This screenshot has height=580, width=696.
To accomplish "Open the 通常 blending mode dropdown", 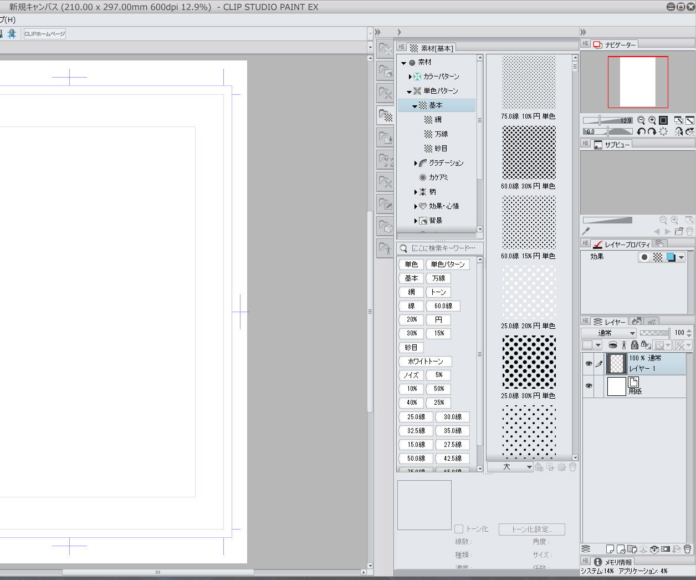I will 608,333.
